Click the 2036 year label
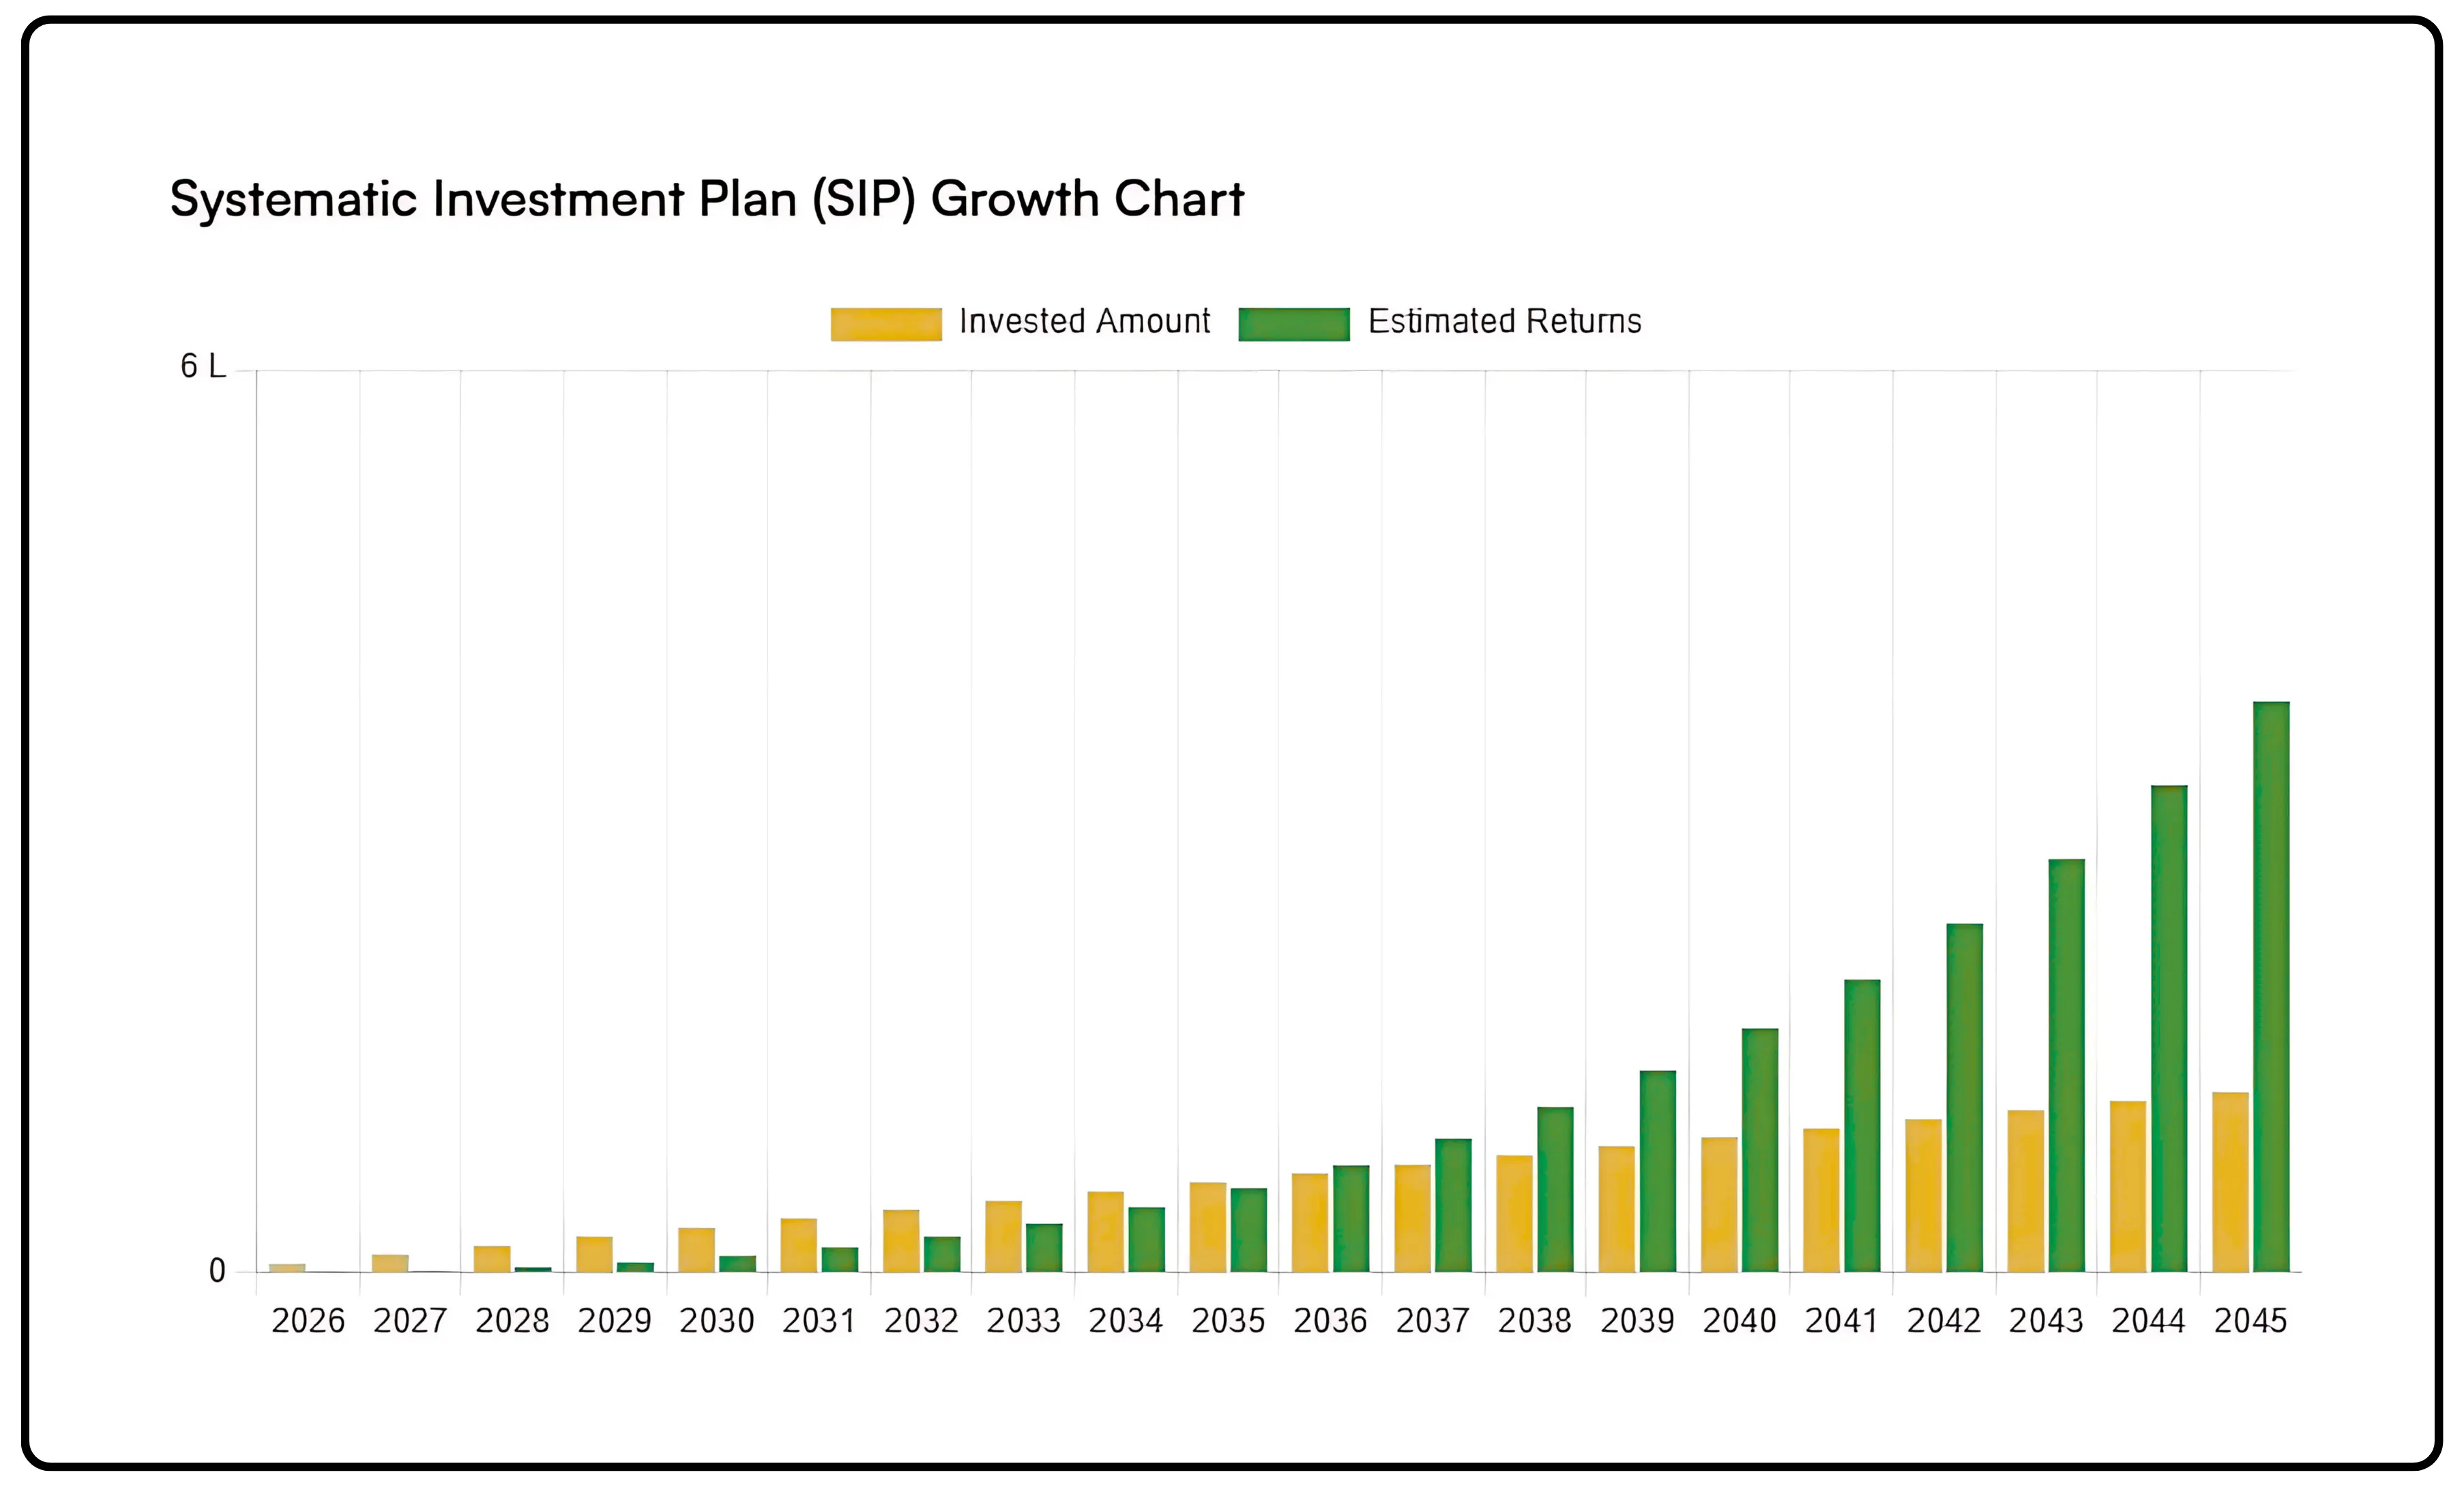This screenshot has width=2464, height=1494. point(1330,1321)
